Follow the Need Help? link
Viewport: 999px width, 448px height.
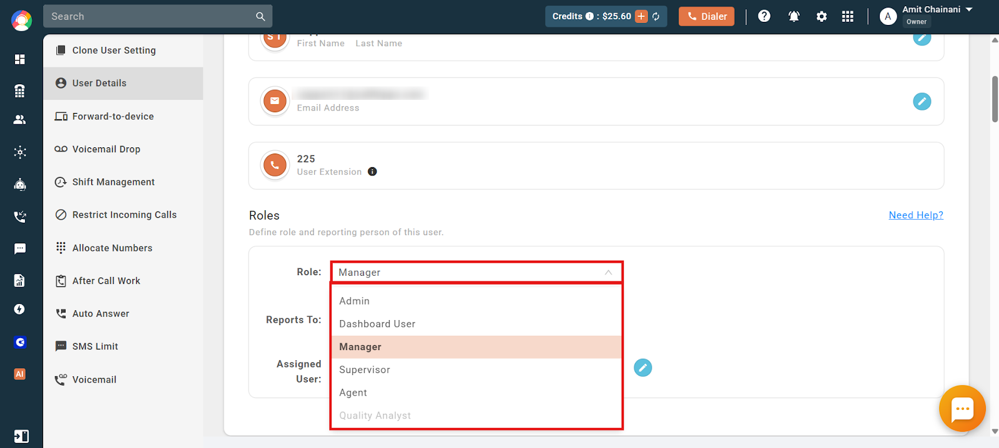[x=916, y=215]
